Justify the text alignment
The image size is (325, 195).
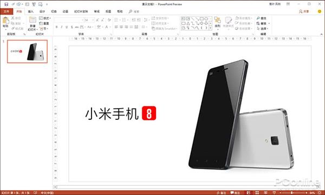[131, 27]
